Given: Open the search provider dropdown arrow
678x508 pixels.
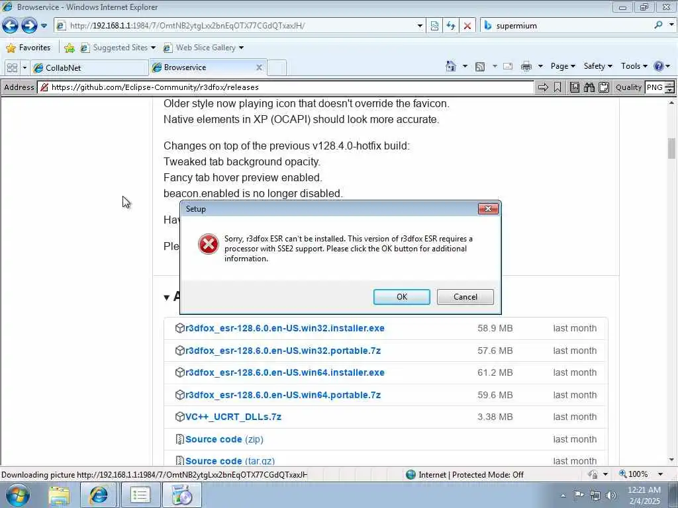Looking at the screenshot, I should [671, 25].
